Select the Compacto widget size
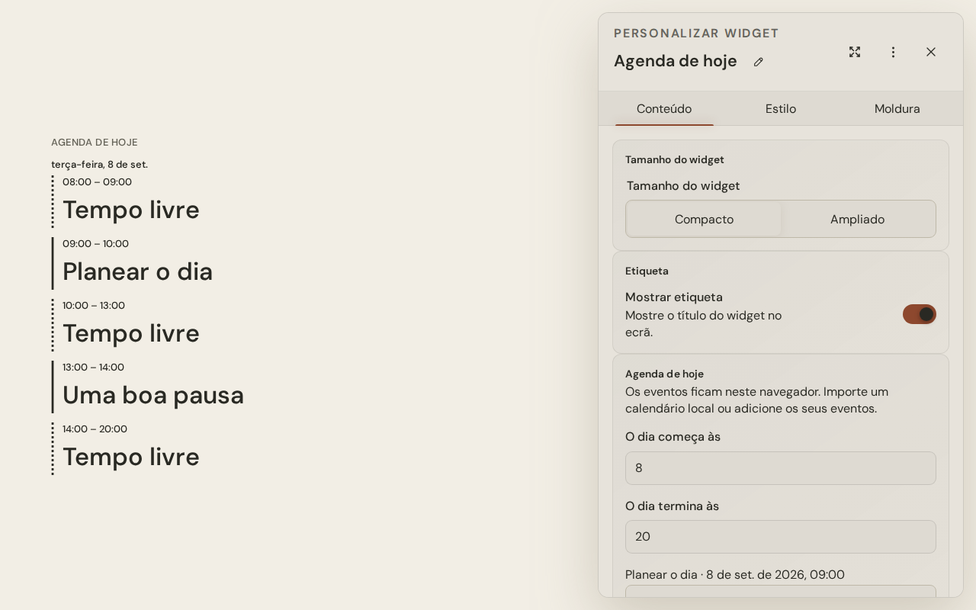The width and height of the screenshot is (976, 610). (704, 220)
